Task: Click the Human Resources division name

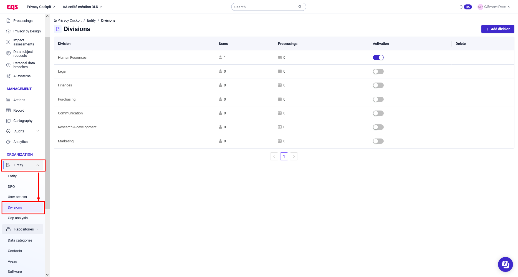Action: tap(72, 58)
